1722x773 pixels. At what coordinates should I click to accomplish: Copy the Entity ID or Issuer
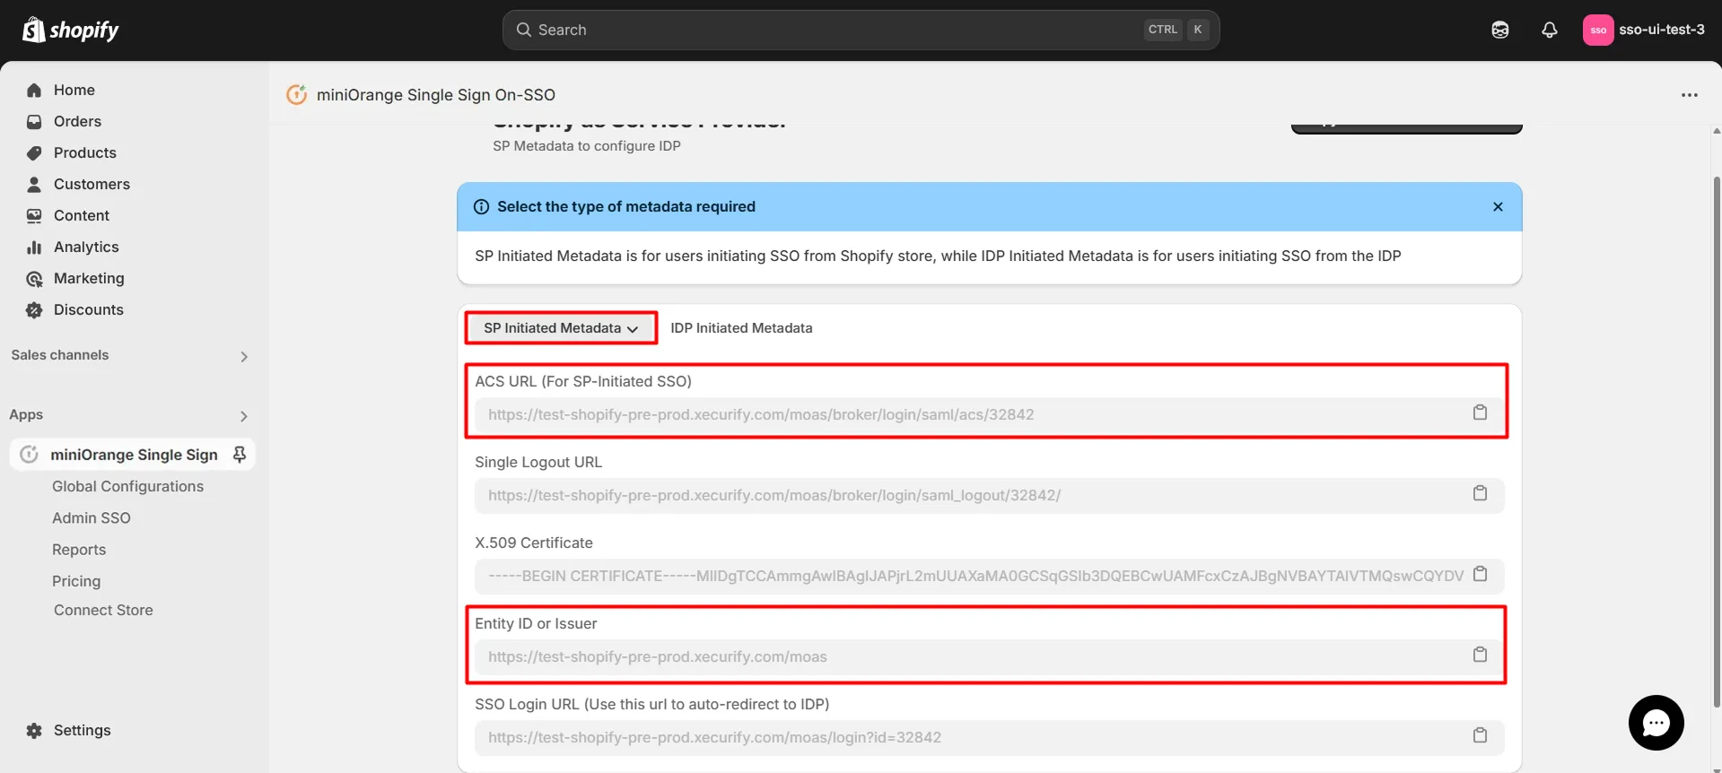pos(1480,655)
